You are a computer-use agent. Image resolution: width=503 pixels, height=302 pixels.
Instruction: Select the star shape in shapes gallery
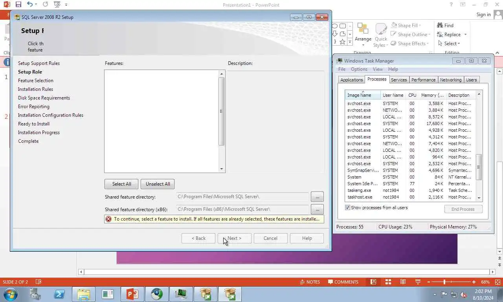(343, 42)
